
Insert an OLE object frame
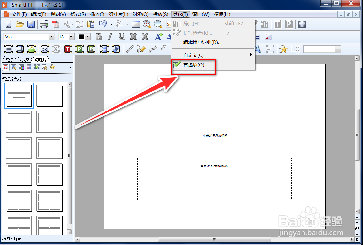[45, 49]
